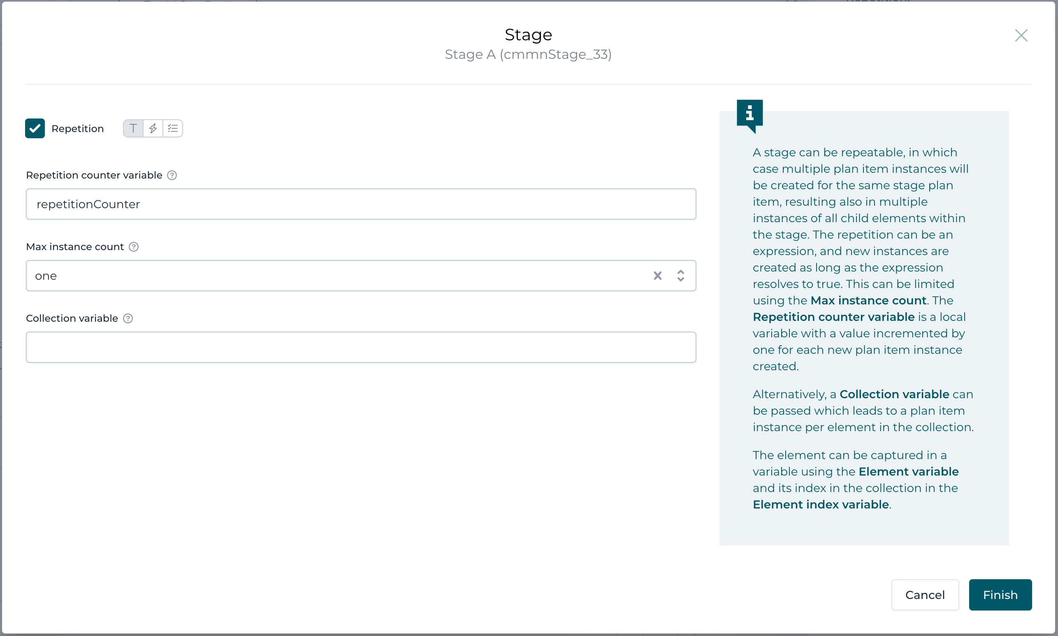This screenshot has height=636, width=1058.
Task: Click help icon beside Collection variable
Action: (x=128, y=318)
